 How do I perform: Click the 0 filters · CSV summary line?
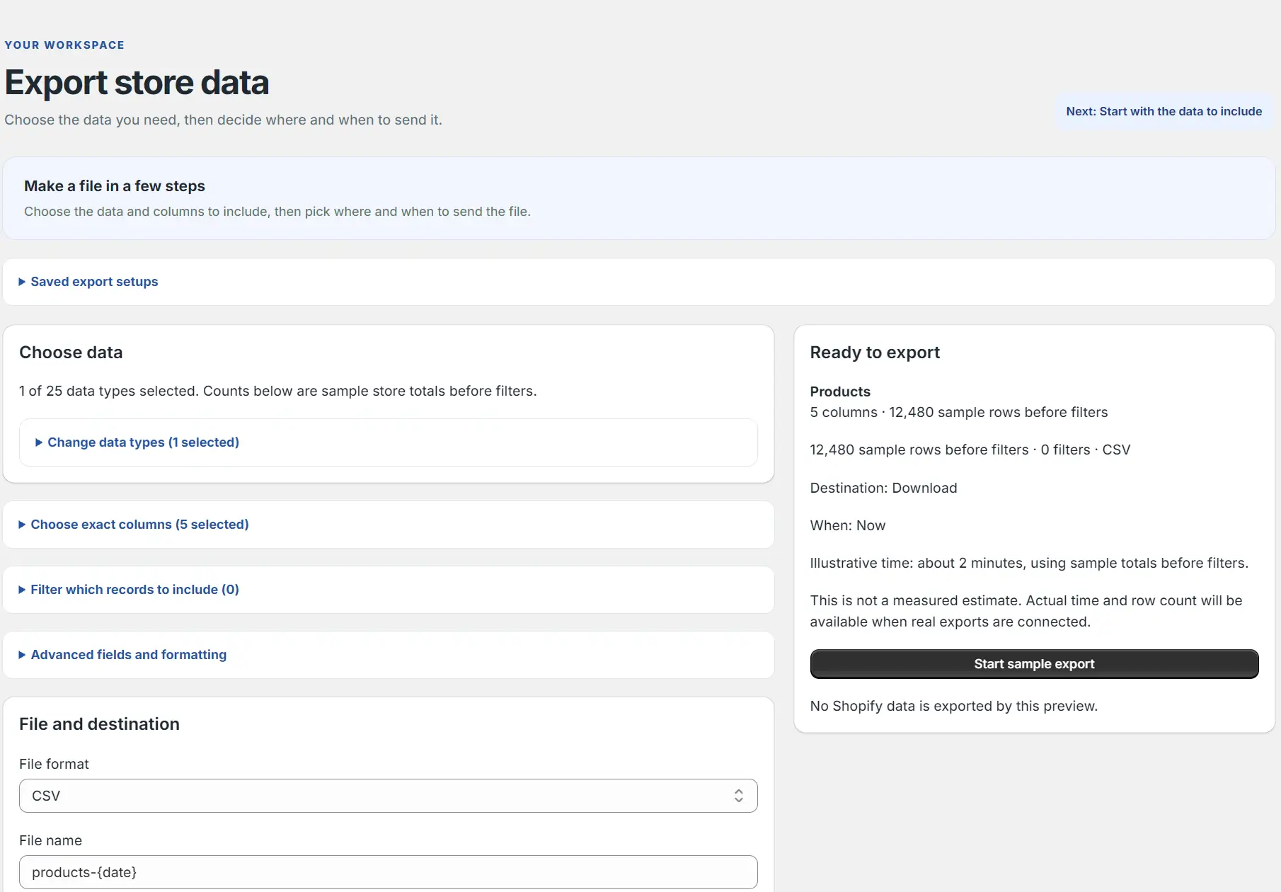tap(970, 450)
